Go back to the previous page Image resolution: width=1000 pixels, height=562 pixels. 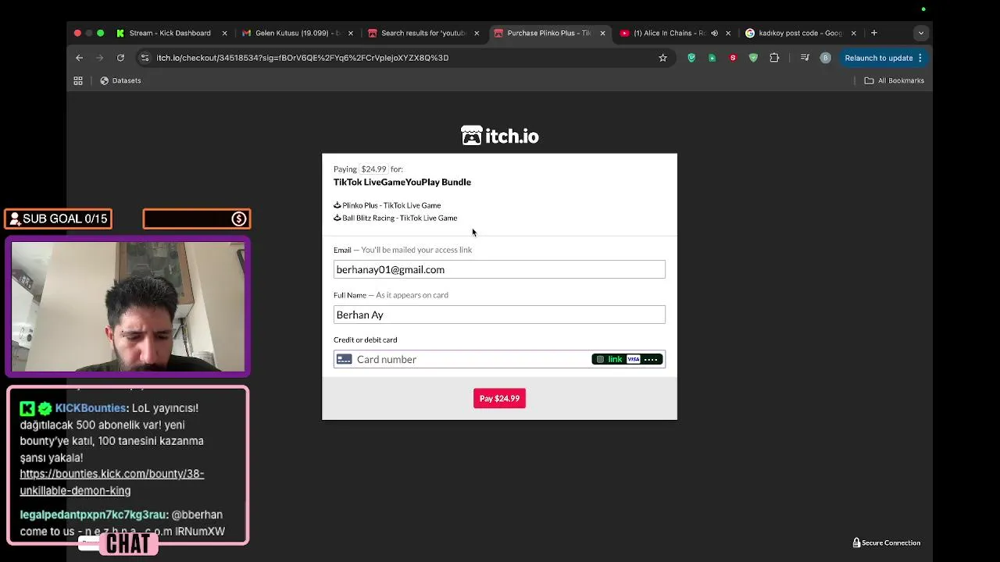[79, 58]
